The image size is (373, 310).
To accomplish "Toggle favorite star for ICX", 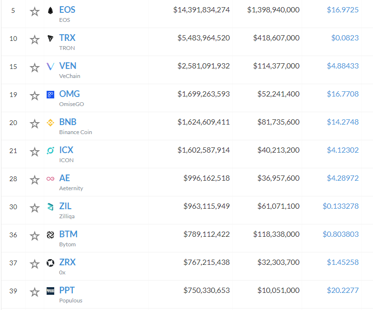I will pos(34,152).
